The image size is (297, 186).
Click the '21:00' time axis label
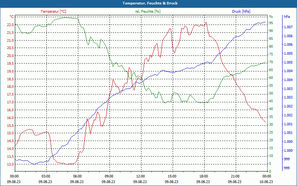[235, 176]
